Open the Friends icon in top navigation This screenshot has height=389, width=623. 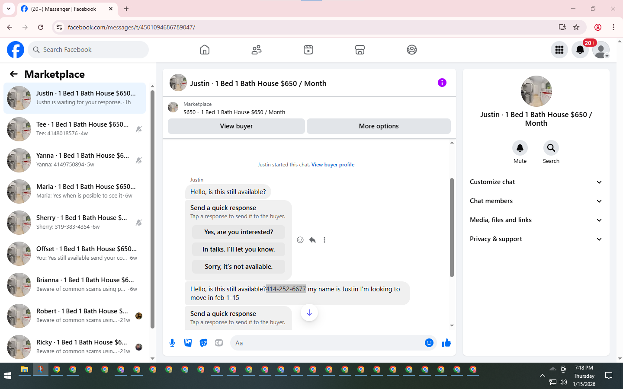(x=257, y=50)
